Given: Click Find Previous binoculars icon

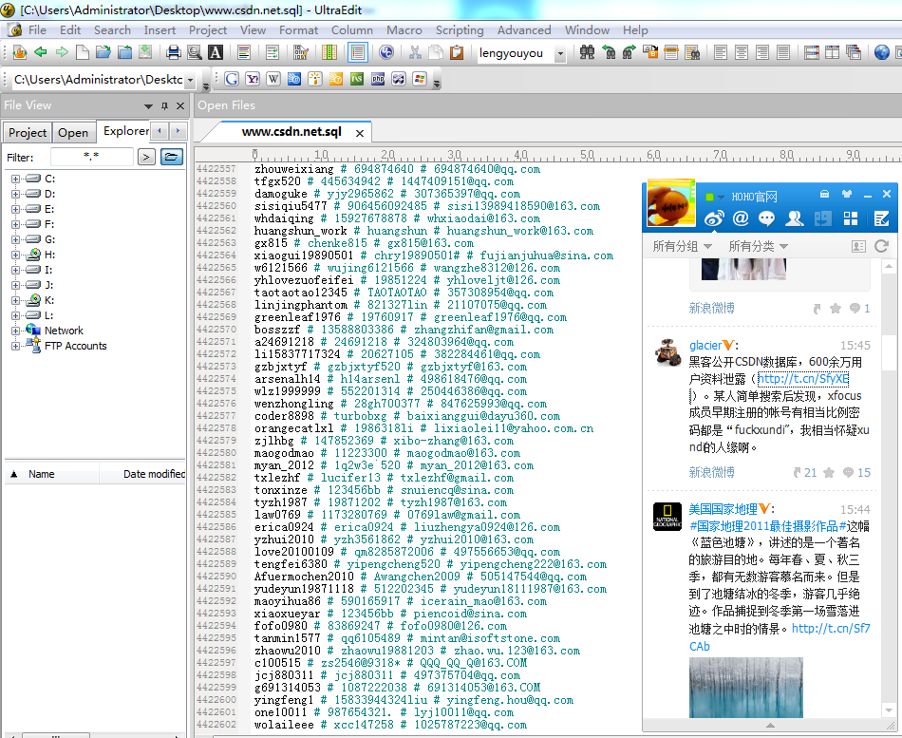Looking at the screenshot, I should point(608,53).
